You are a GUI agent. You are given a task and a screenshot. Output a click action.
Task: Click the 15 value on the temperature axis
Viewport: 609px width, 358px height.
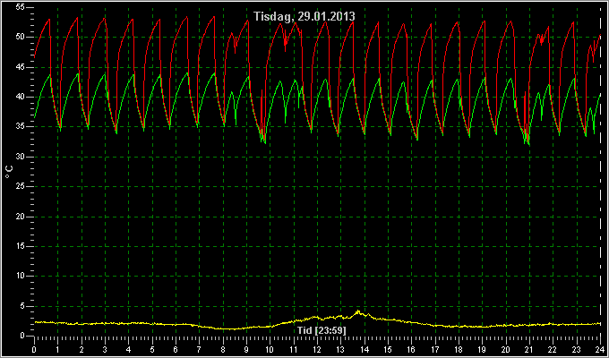pos(21,246)
